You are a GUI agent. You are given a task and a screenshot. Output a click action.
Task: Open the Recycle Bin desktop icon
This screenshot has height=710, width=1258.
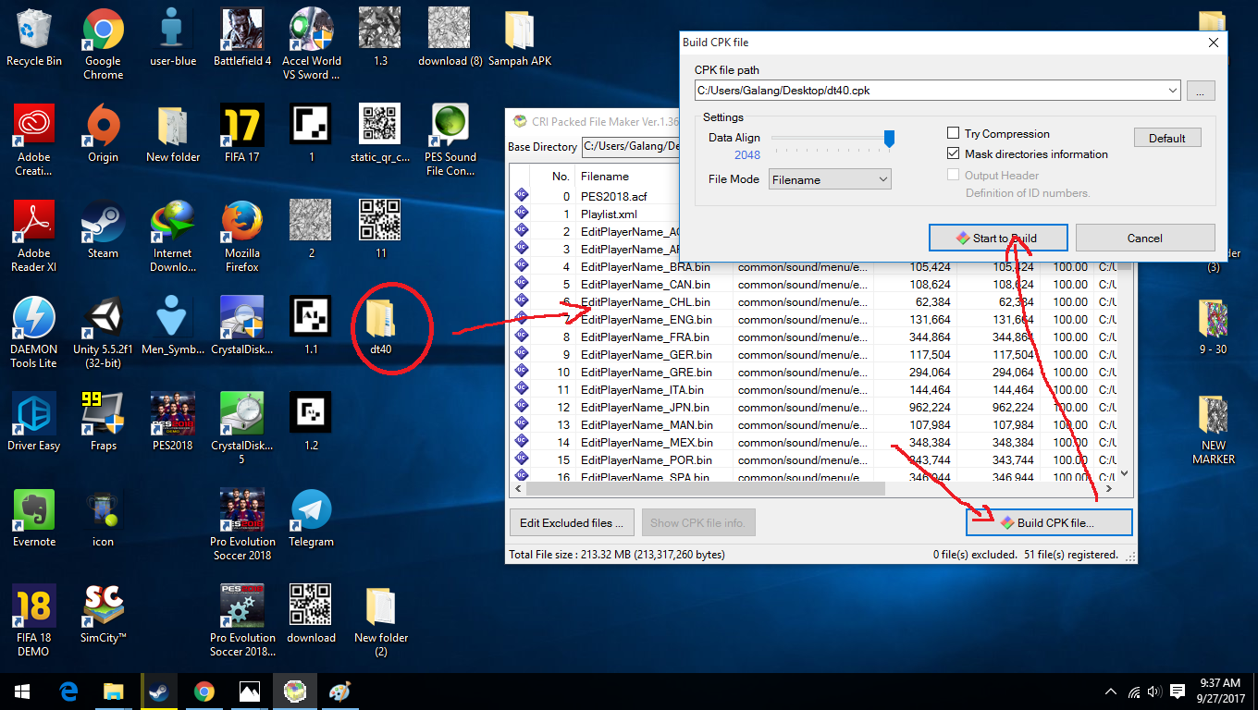coord(34,38)
